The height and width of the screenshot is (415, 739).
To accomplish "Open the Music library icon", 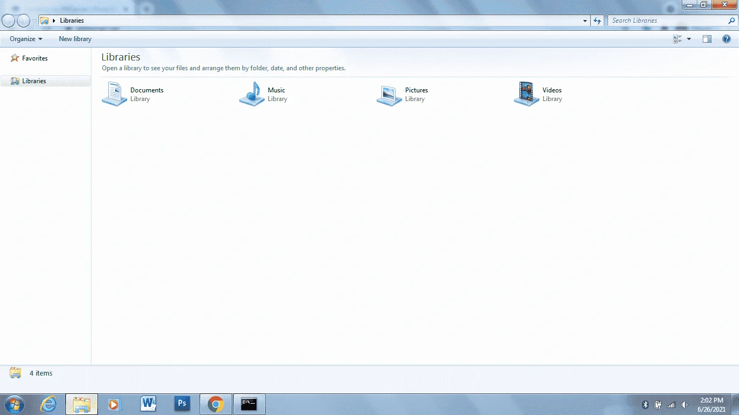I will pos(252,94).
